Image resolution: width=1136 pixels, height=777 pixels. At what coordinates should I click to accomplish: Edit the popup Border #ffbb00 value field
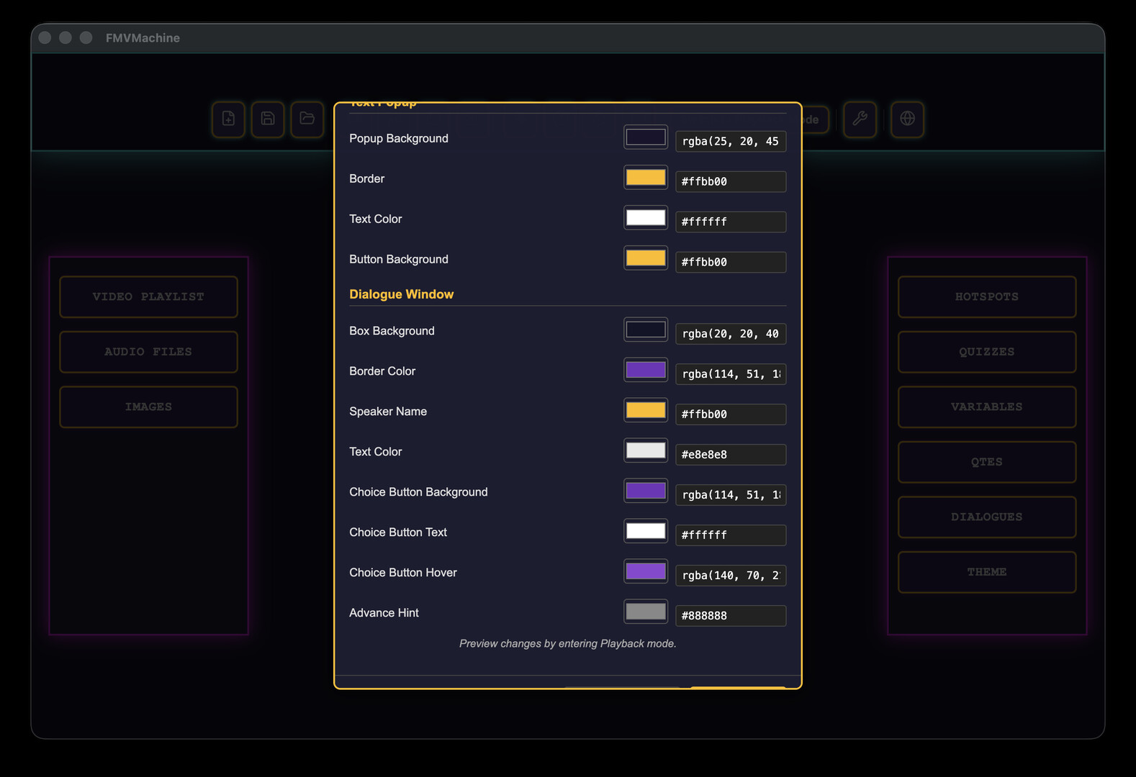(731, 181)
